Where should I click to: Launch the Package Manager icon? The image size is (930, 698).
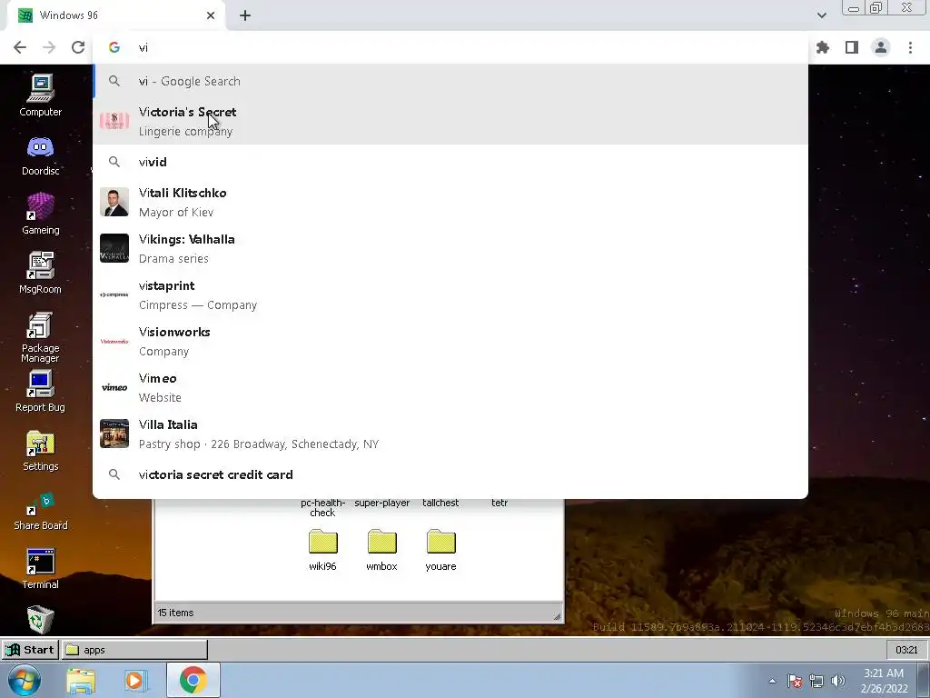(x=40, y=336)
